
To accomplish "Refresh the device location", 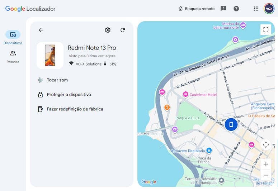I will (123, 30).
